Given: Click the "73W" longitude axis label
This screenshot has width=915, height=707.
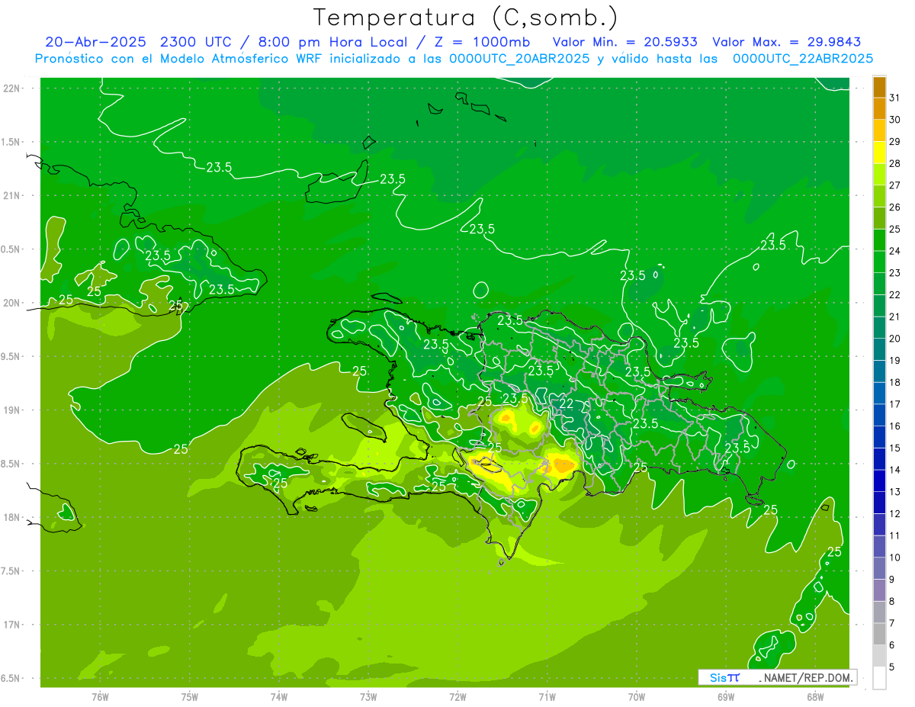Looking at the screenshot, I should click(368, 696).
